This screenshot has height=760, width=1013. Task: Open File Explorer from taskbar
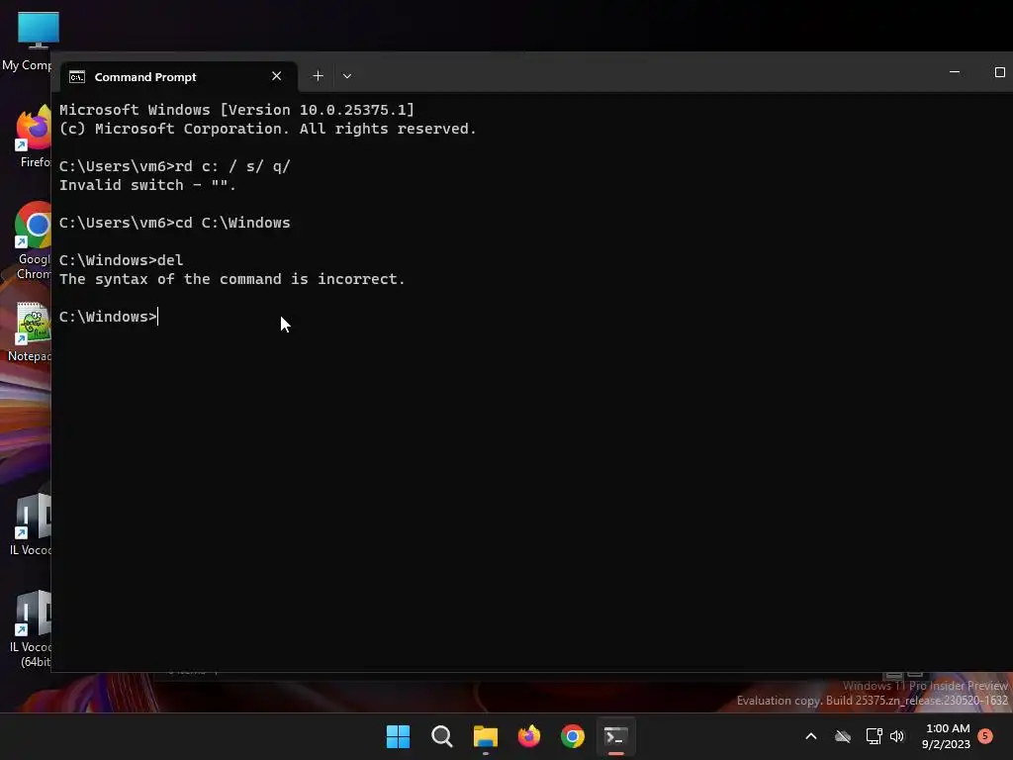point(485,736)
